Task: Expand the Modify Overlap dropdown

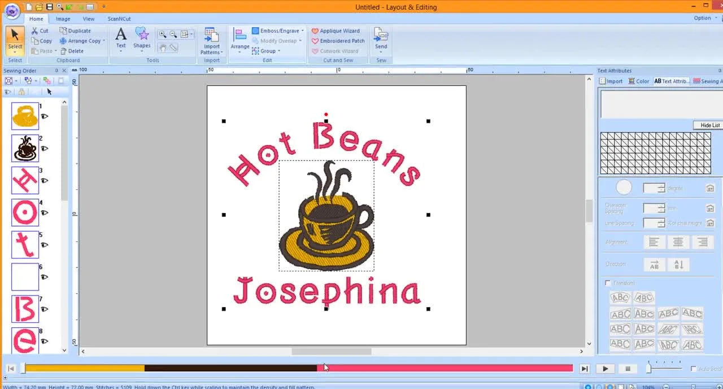Action: (300, 41)
